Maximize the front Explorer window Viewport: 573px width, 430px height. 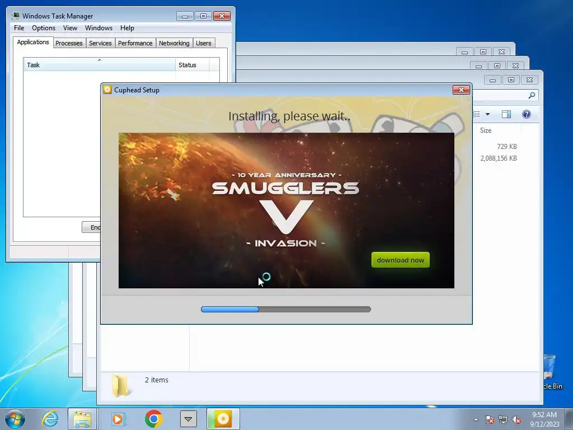(511, 80)
